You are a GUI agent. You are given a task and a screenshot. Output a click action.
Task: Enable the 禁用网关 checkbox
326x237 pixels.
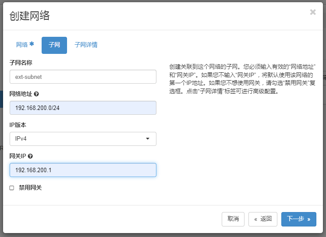coord(12,188)
